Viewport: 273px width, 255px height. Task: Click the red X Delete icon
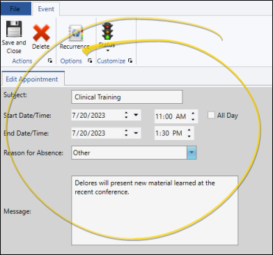pos(41,33)
